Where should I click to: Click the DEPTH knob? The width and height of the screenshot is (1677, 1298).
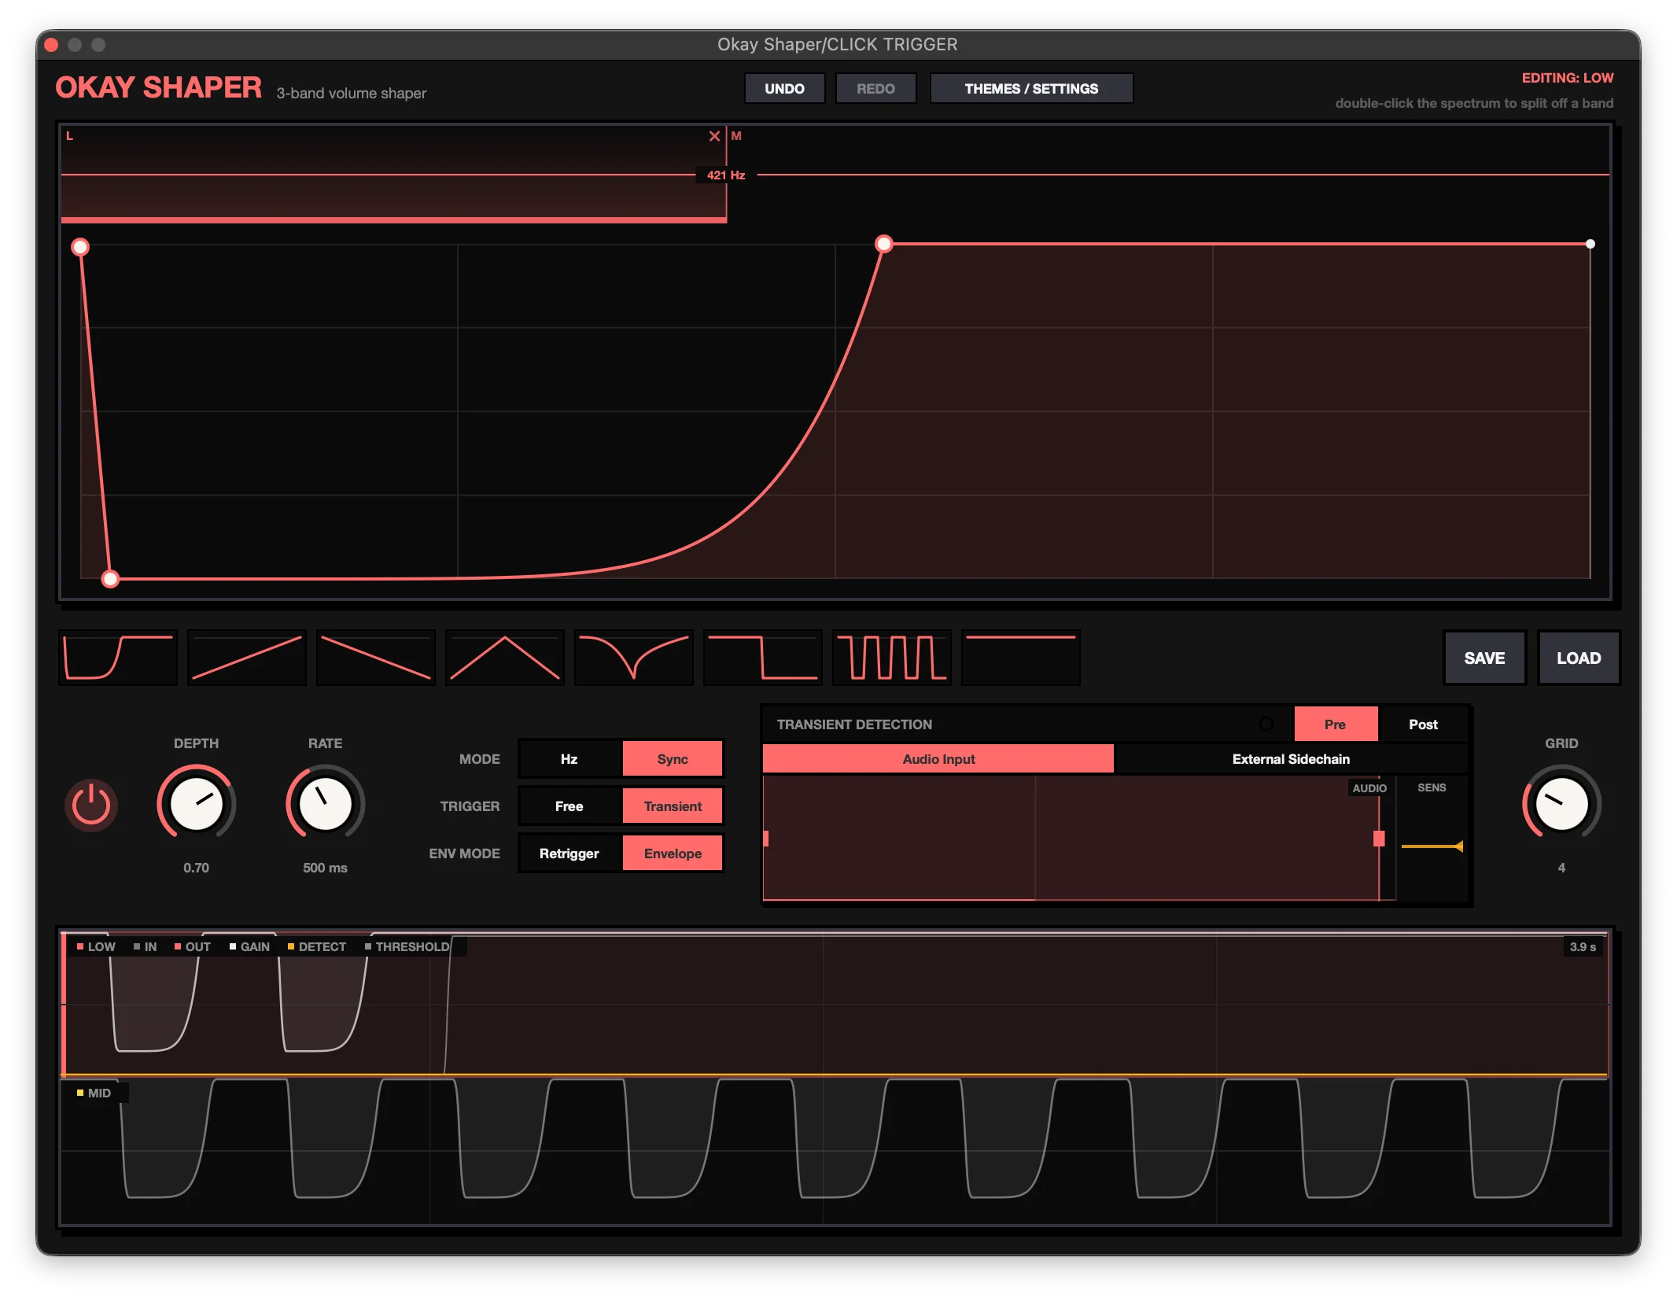pos(197,804)
